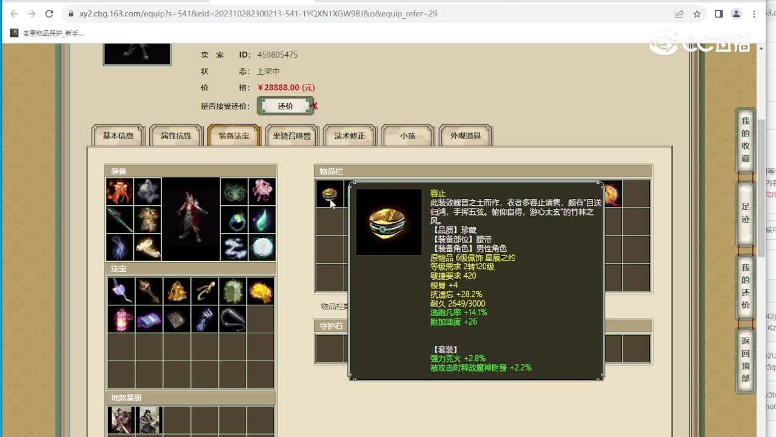This screenshot has width=776, height=437.
Task: Select the white glowing orb equipment icon
Action: coord(262,247)
